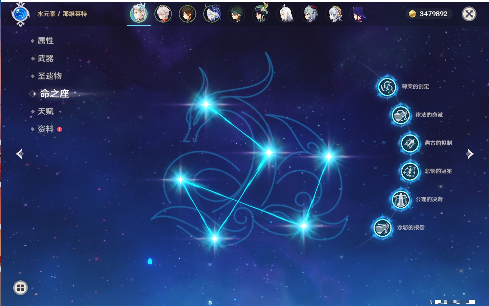Switch to Raiden Shogun's purple-haired portrait
Image resolution: width=489 pixels, height=306 pixels.
pyautogui.click(x=358, y=14)
